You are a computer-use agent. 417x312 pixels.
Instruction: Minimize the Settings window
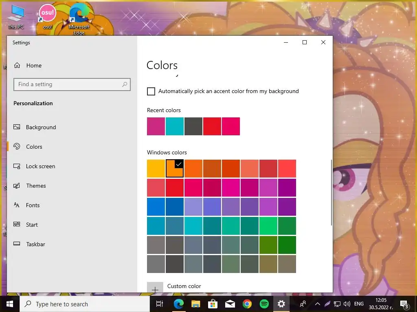click(x=286, y=42)
